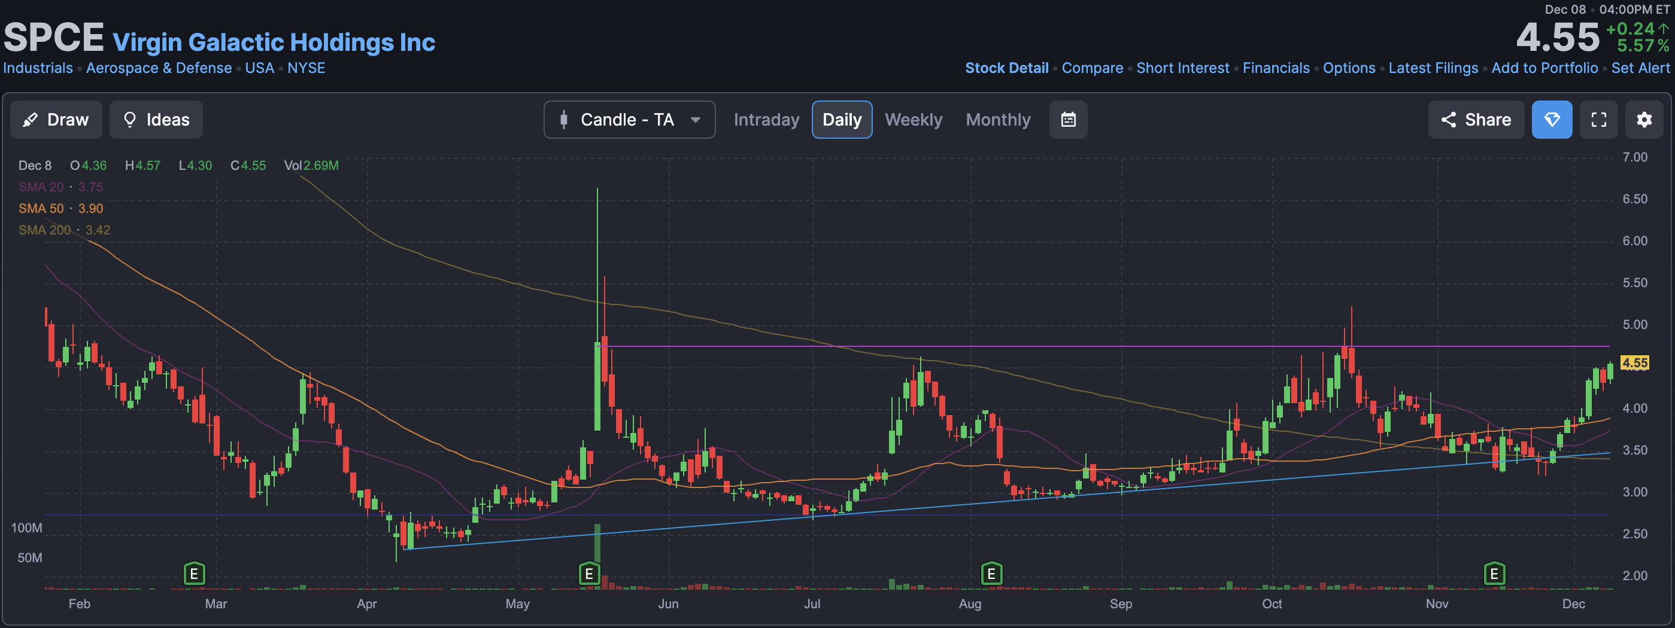Open the Financials link
This screenshot has height=628, width=1675.
click(x=1276, y=68)
